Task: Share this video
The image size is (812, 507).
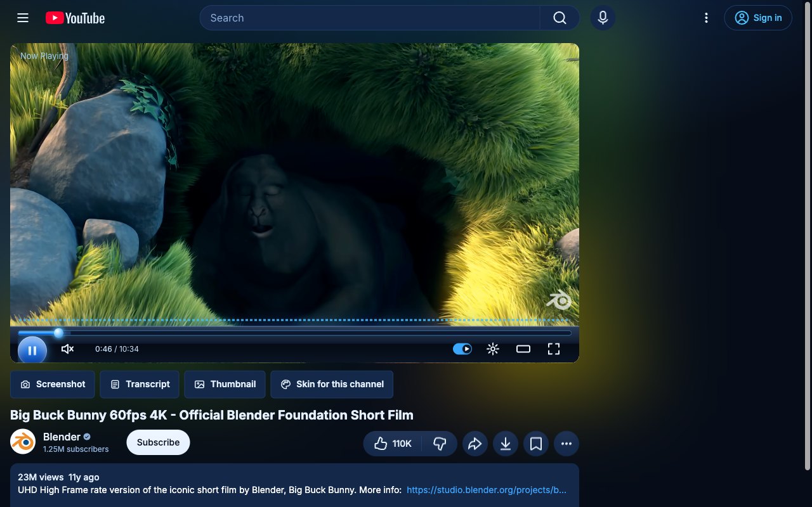Action: tap(475, 444)
